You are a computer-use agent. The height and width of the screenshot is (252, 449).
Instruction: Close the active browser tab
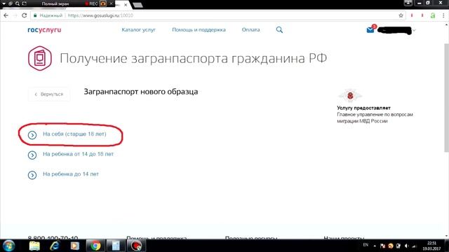126,5
